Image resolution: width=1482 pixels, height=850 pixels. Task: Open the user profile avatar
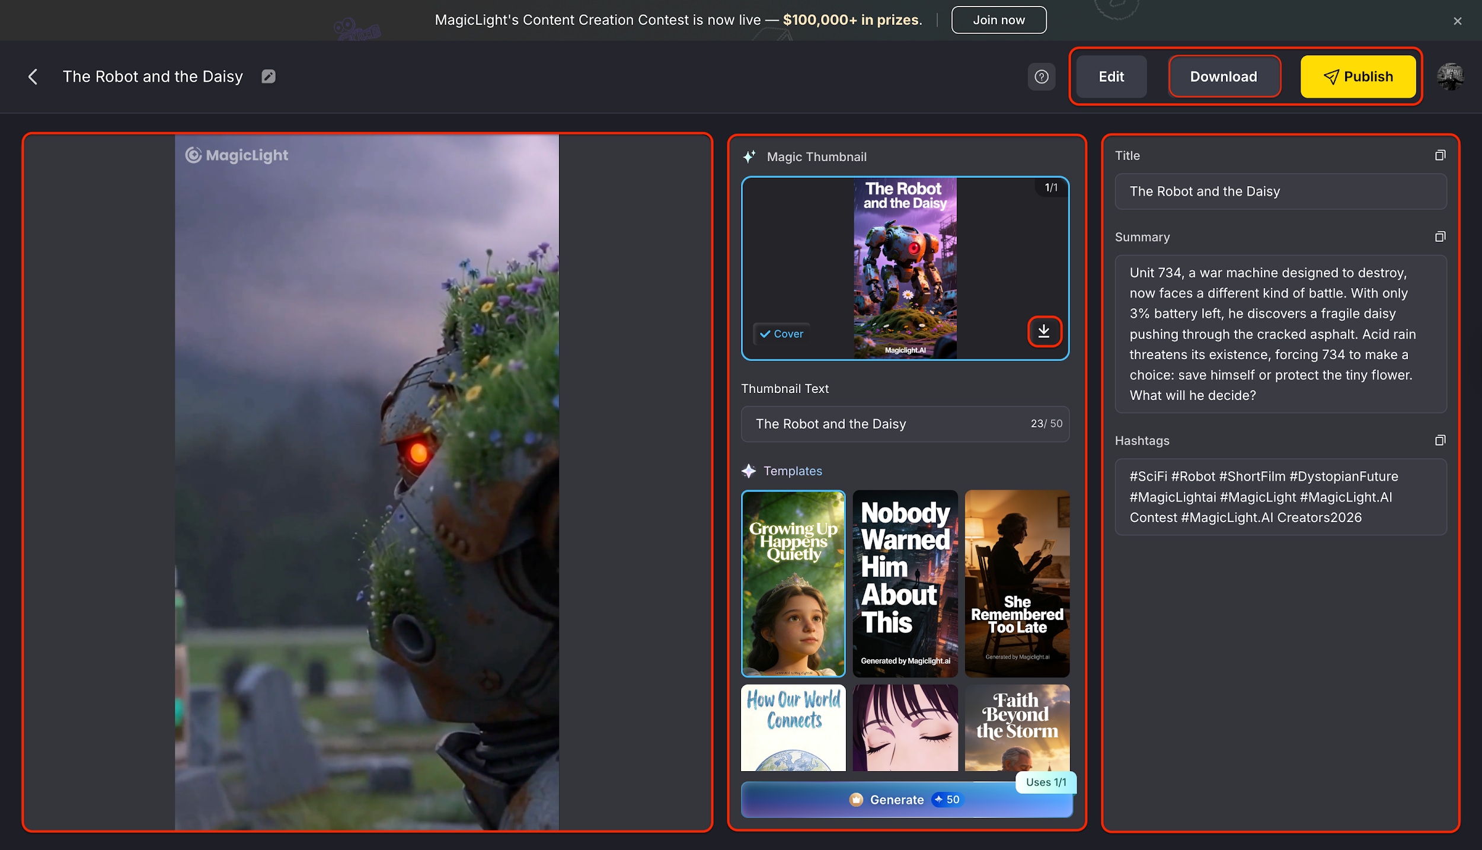tap(1450, 76)
